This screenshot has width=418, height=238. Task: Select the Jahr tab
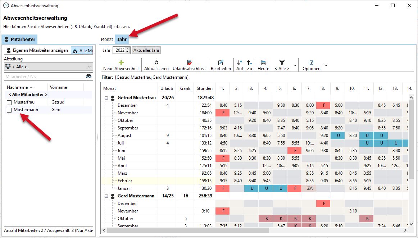(x=122, y=39)
